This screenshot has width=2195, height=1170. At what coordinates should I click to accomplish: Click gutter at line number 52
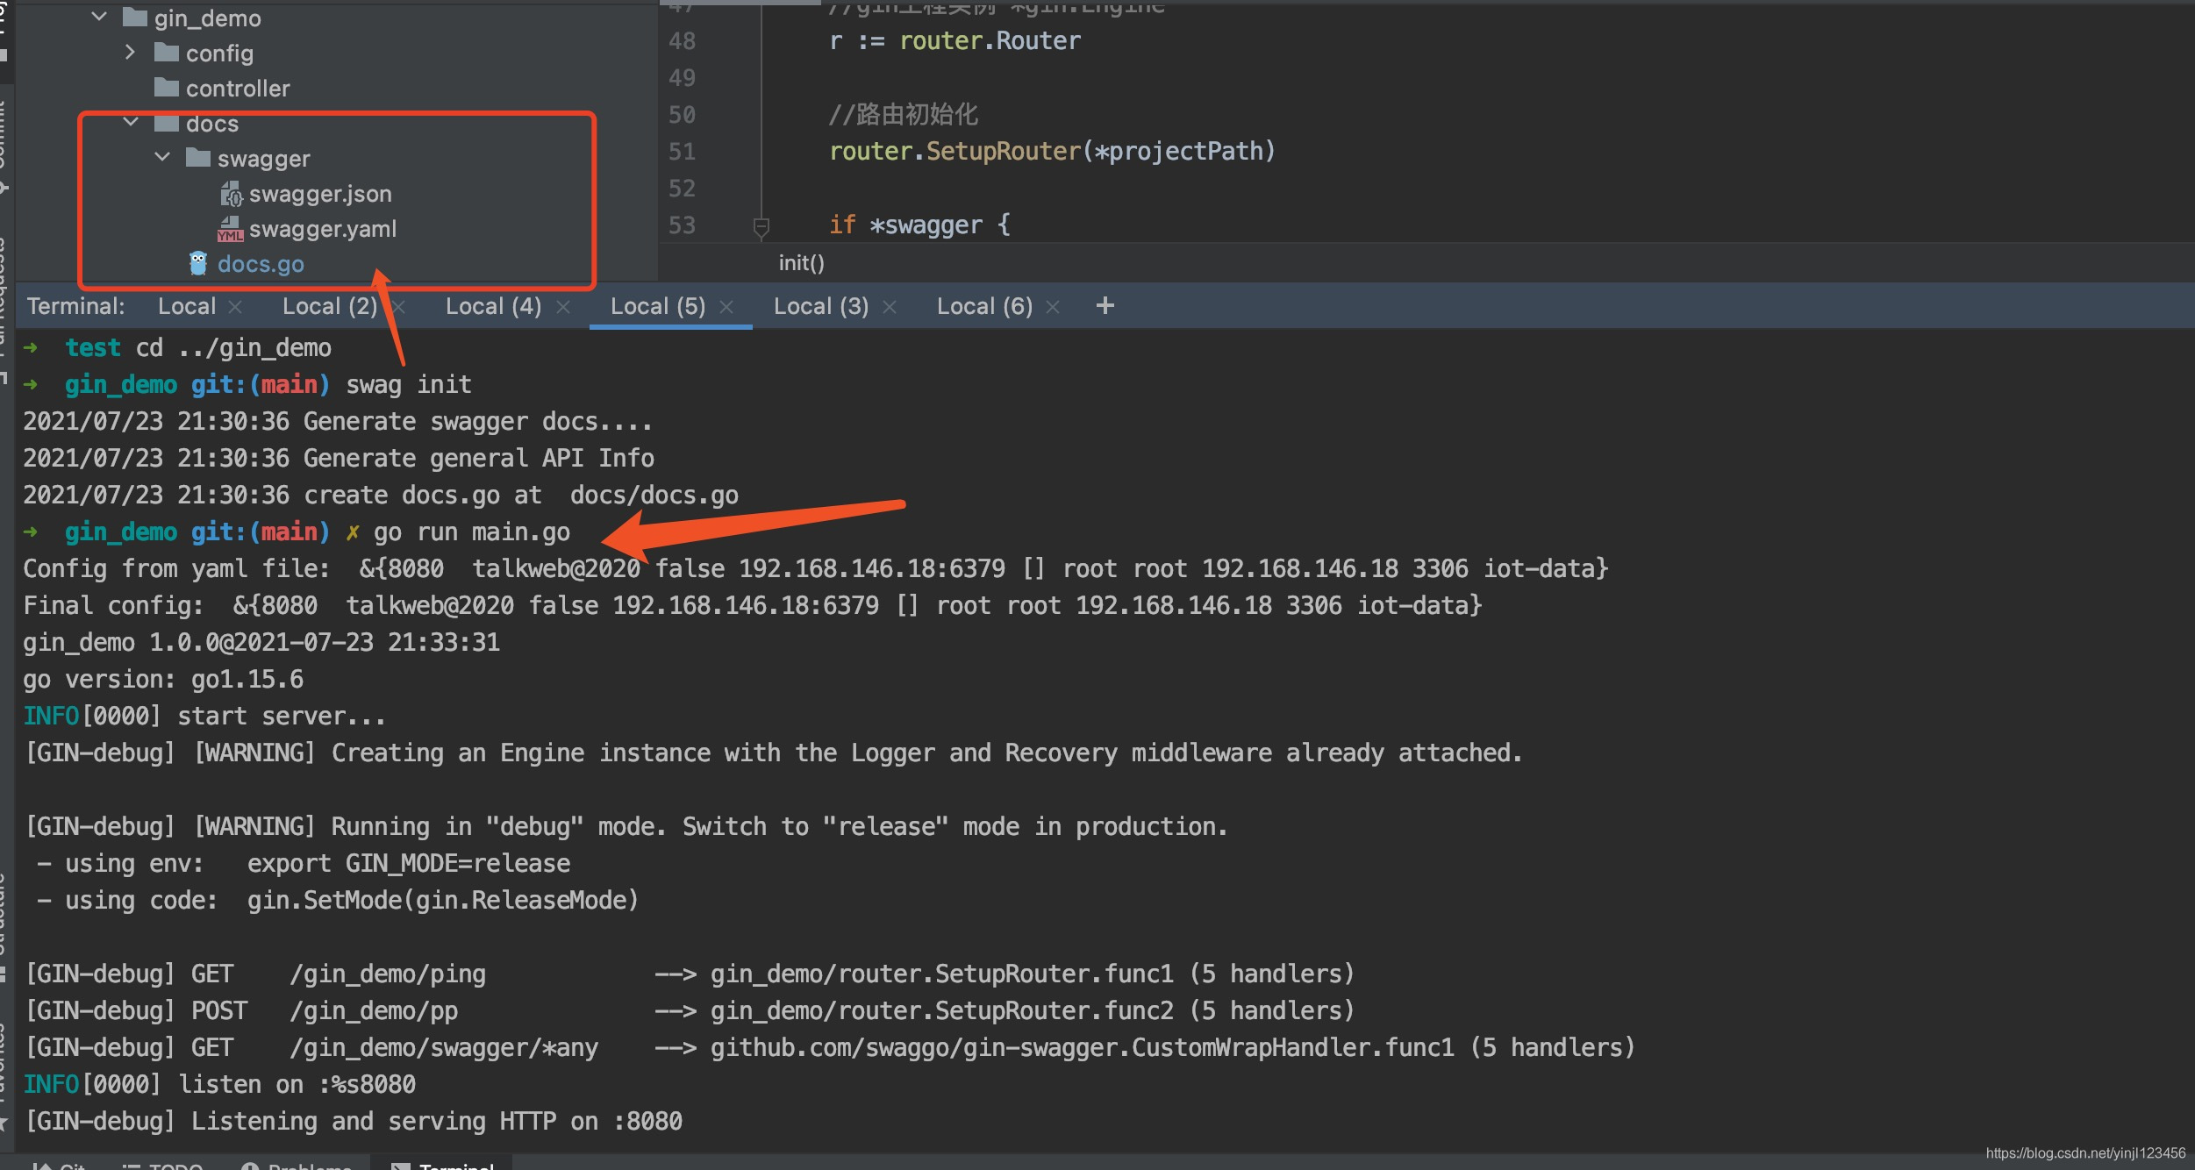[682, 189]
